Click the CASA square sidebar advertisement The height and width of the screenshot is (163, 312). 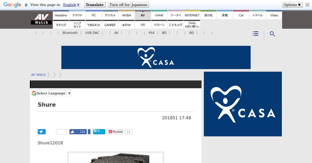[243, 104]
